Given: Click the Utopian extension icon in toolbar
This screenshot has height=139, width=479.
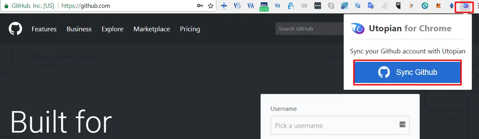Looking at the screenshot, I should click(466, 6).
